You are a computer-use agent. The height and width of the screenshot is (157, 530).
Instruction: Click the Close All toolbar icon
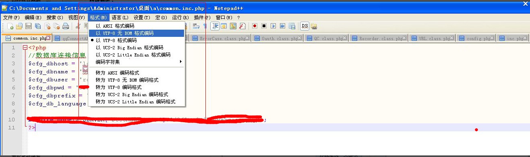click(56, 26)
